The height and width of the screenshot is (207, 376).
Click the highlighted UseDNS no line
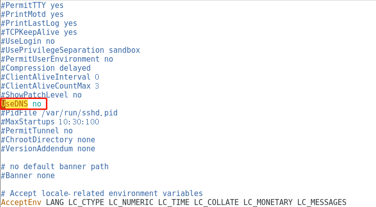23,104
